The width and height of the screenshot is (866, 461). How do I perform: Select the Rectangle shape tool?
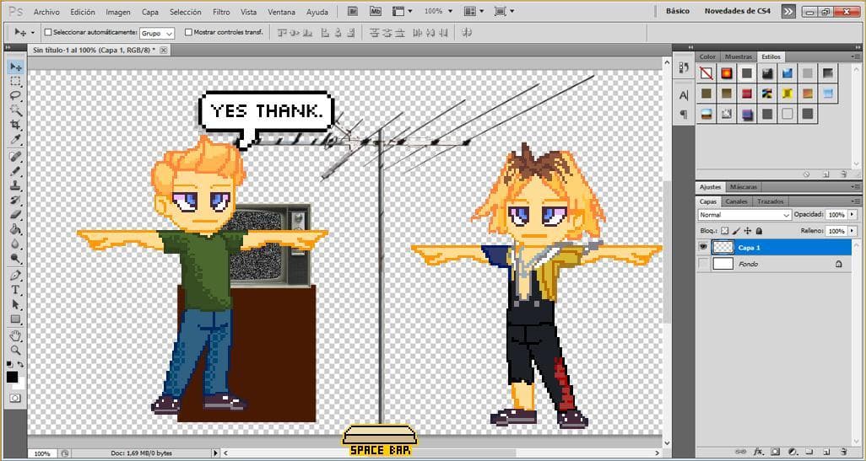click(x=15, y=319)
